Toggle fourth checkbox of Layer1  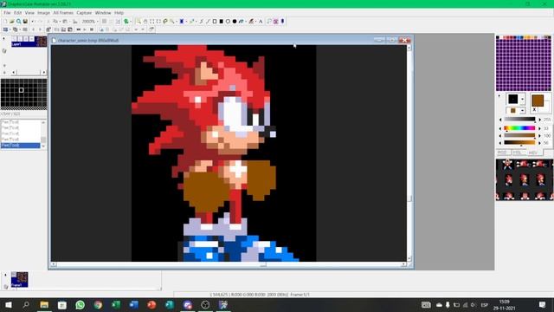31,38
